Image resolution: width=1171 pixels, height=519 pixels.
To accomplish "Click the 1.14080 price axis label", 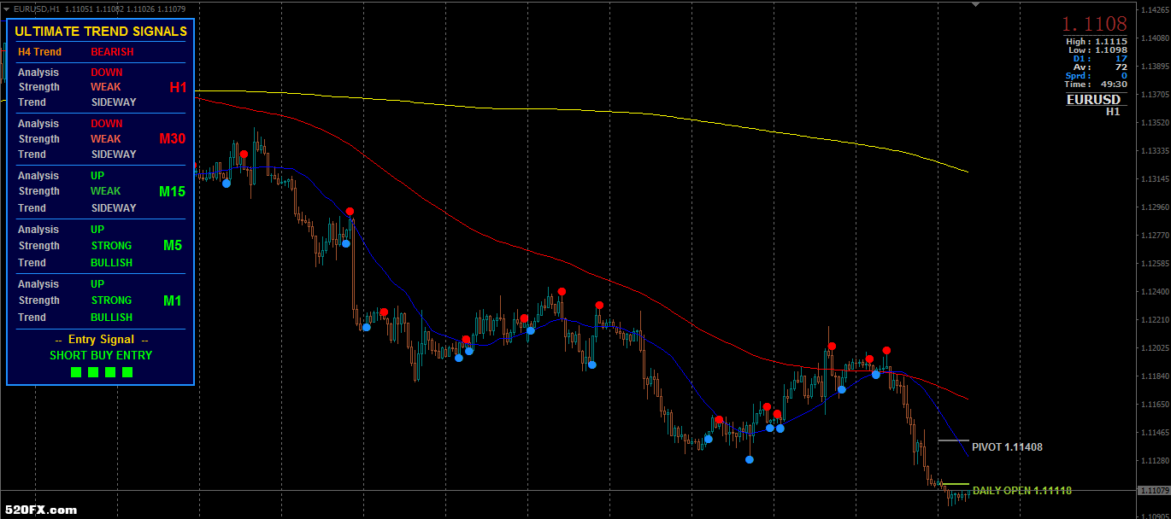I will [x=1155, y=38].
